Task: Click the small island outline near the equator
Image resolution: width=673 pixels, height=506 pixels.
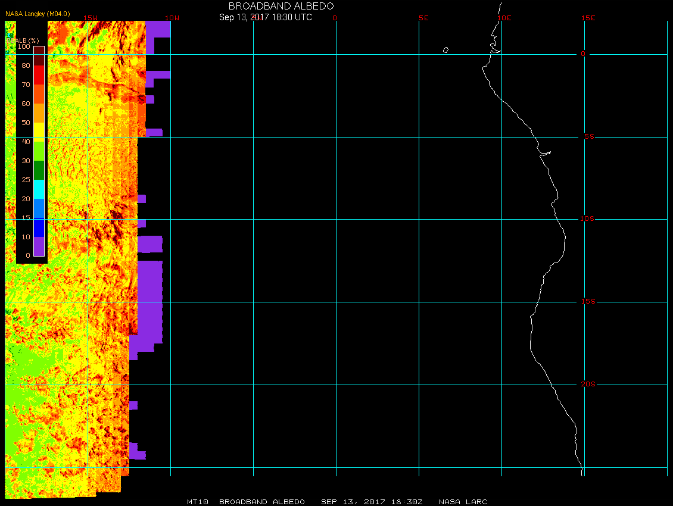Action: (445, 50)
